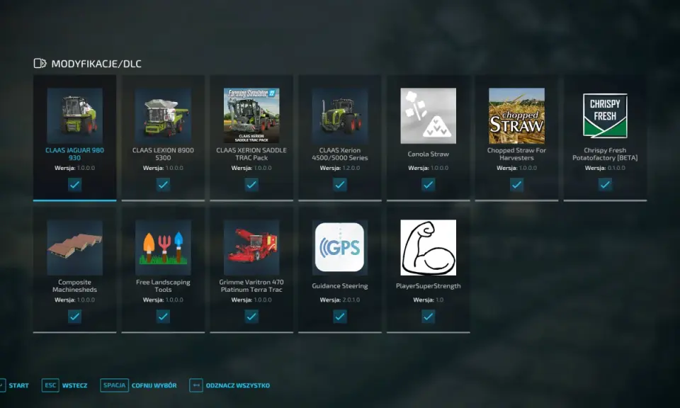
Task: Click the Modyfikacje/DLC header icon
Action: pos(40,63)
